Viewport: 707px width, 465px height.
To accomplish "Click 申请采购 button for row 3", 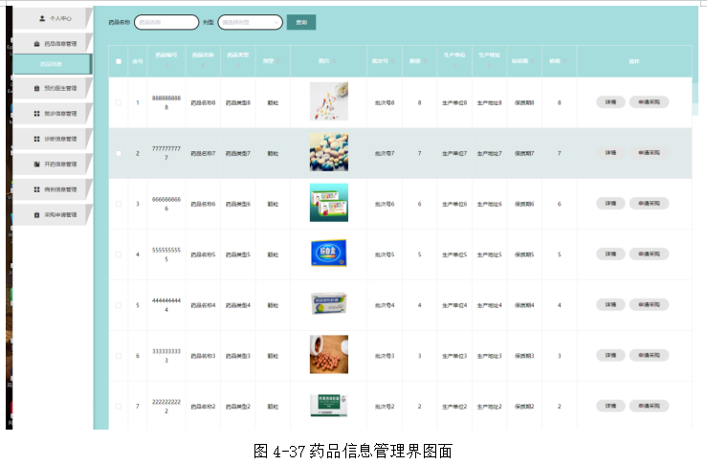I will (x=649, y=204).
